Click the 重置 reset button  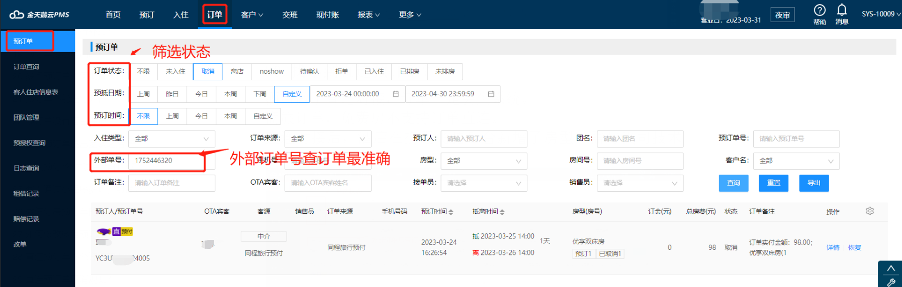click(773, 183)
